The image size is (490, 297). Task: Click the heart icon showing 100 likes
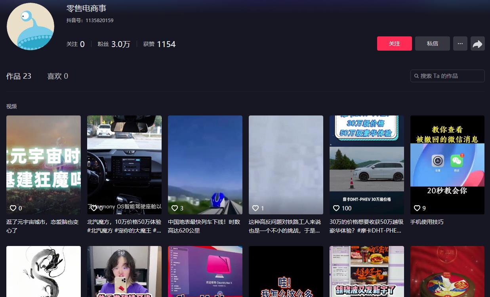[x=336, y=208]
